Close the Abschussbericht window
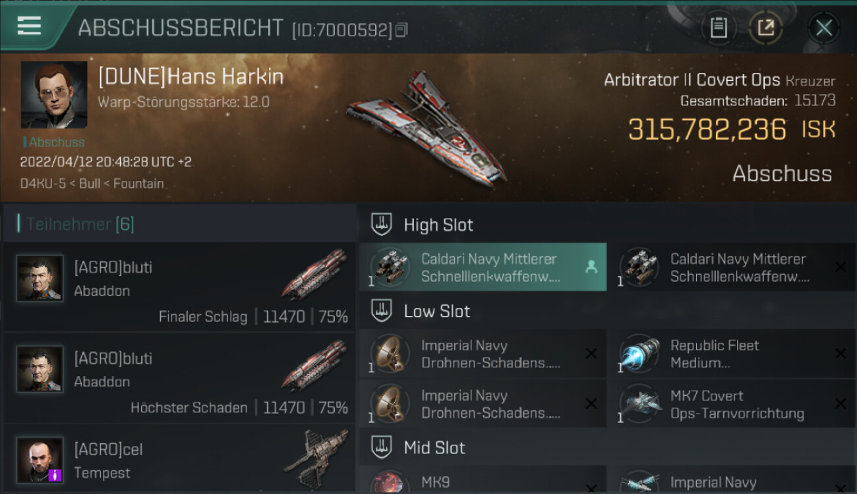The width and height of the screenshot is (857, 494). (x=824, y=28)
